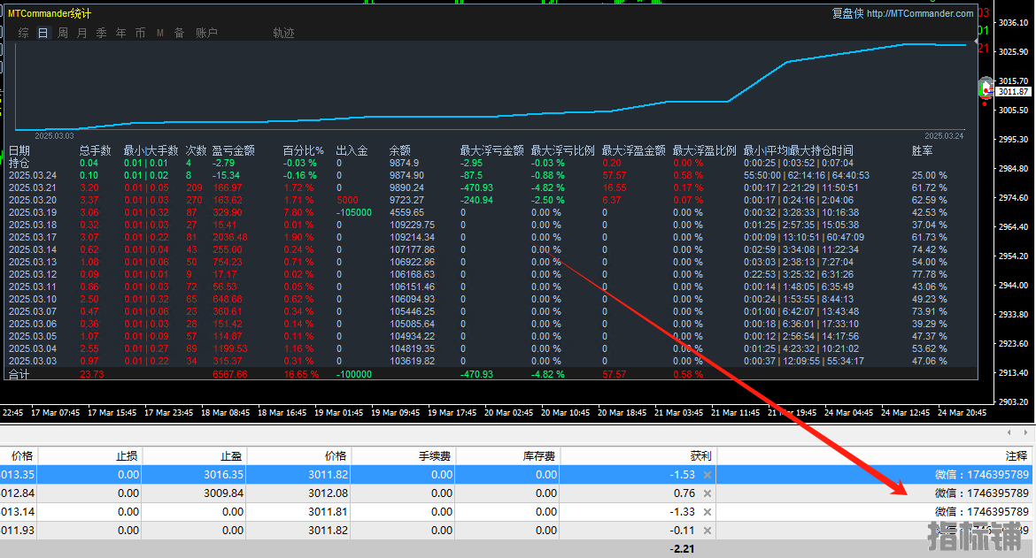Image resolution: width=1036 pixels, height=558 pixels.
Task: Click the X beside -1.33 profit
Action: [707, 512]
